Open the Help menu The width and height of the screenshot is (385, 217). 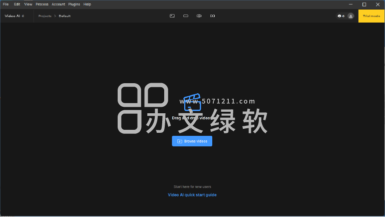(x=87, y=4)
